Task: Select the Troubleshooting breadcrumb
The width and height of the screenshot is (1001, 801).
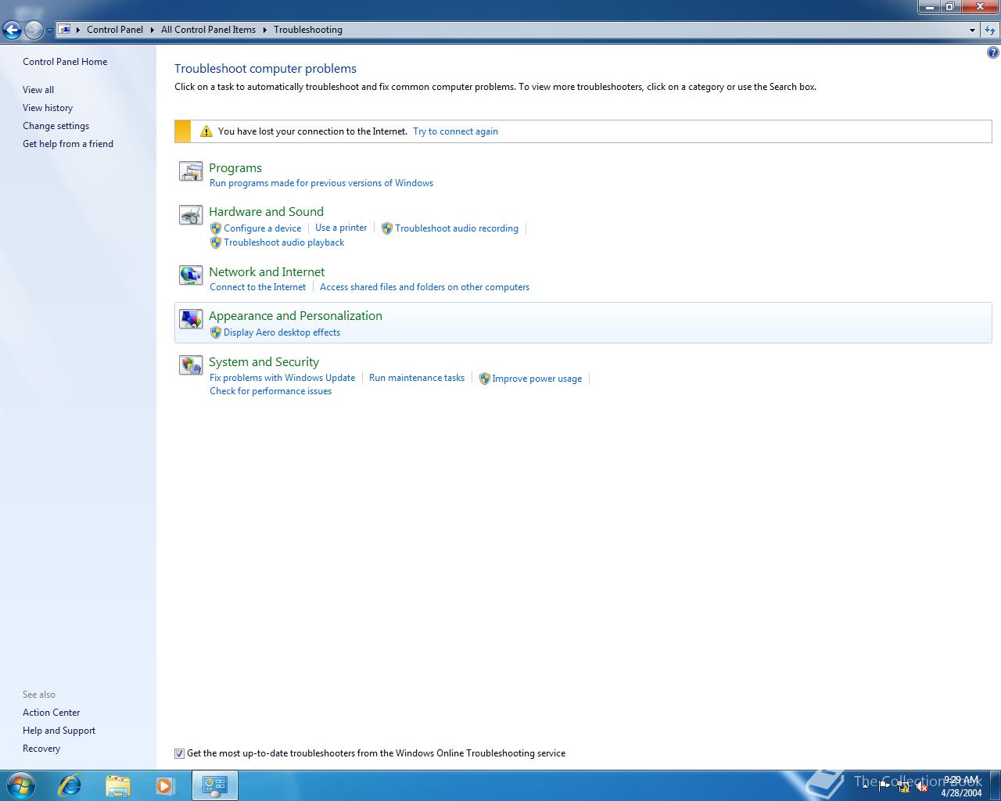Action: (308, 30)
